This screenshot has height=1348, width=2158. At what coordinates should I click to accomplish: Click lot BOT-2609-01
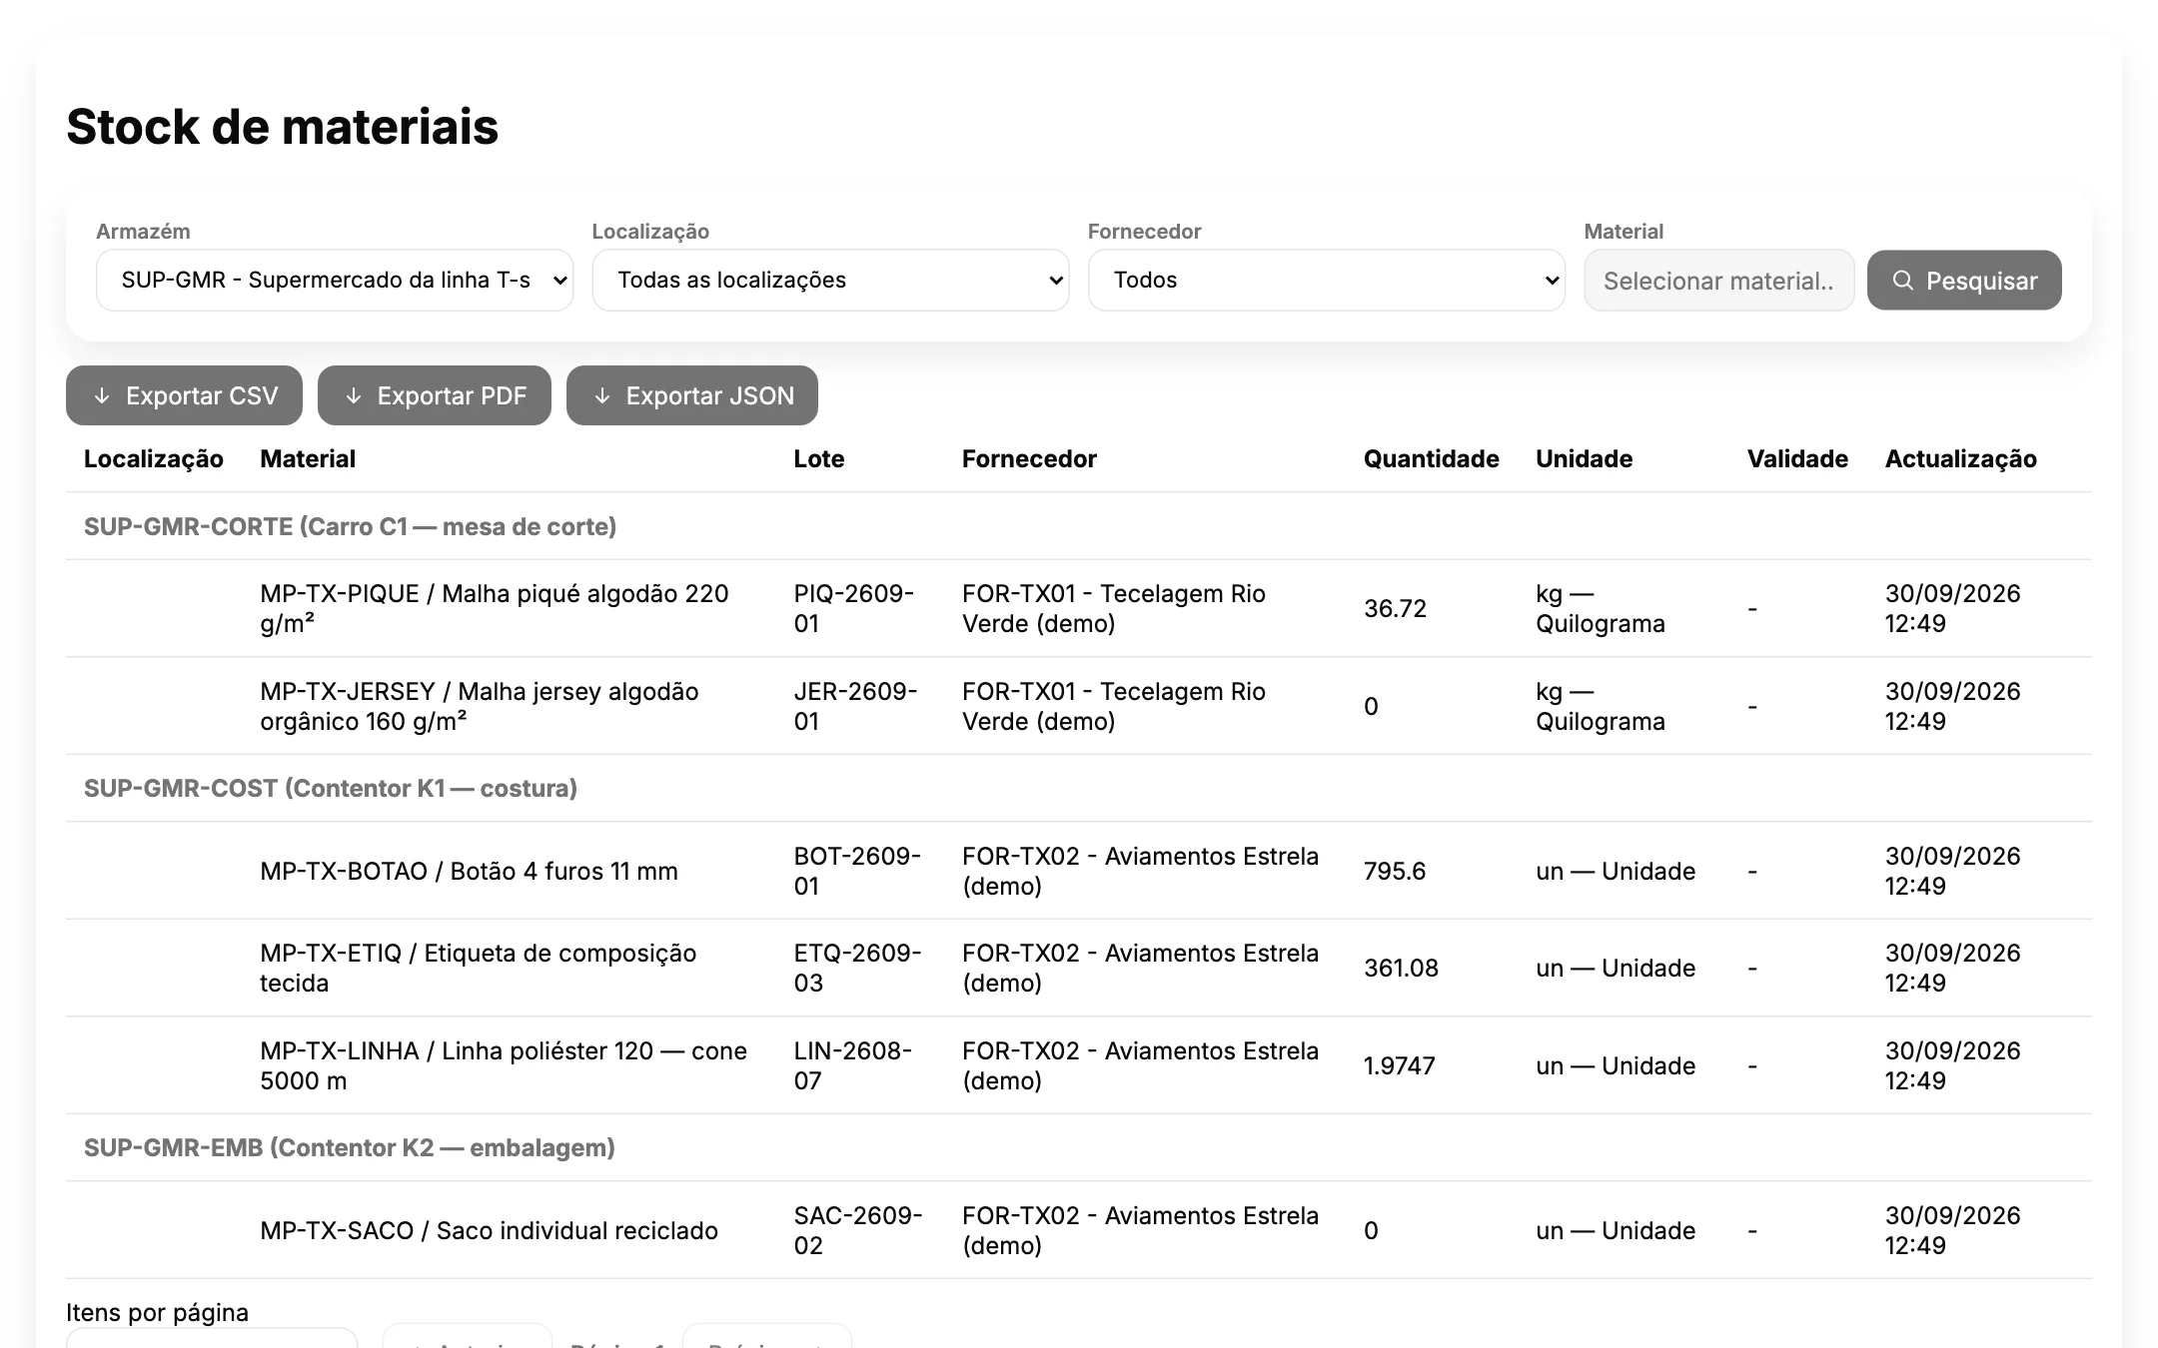[857, 871]
